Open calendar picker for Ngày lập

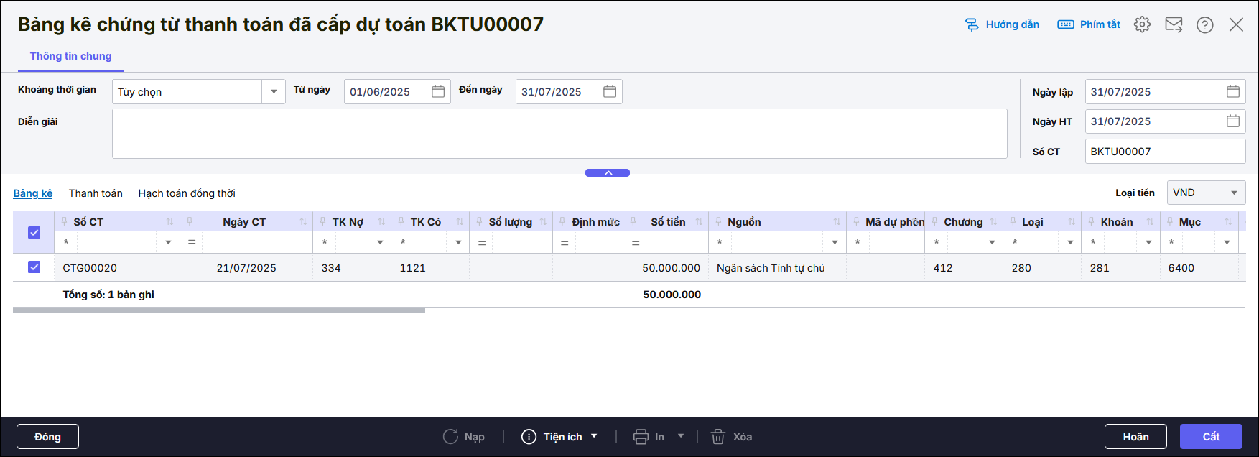click(x=1233, y=91)
